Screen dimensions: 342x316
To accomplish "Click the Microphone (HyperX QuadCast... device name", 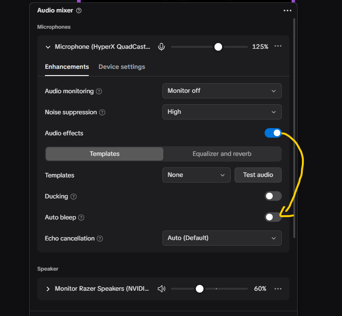I will (102, 47).
